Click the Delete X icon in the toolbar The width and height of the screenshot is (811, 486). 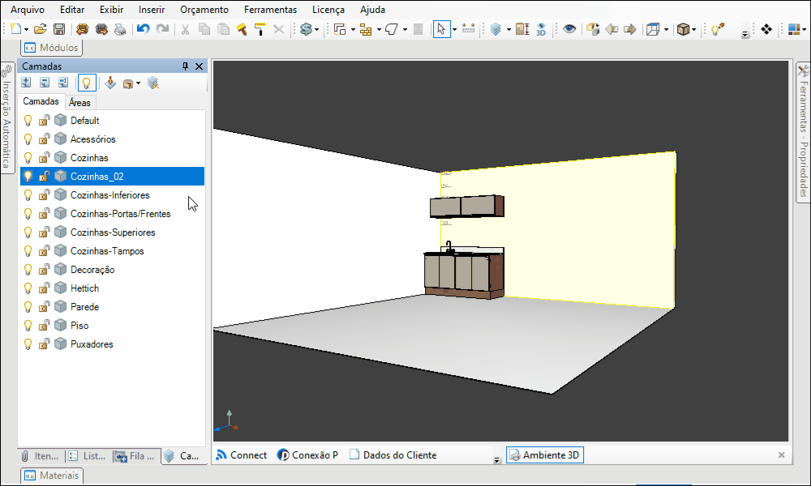tap(279, 29)
